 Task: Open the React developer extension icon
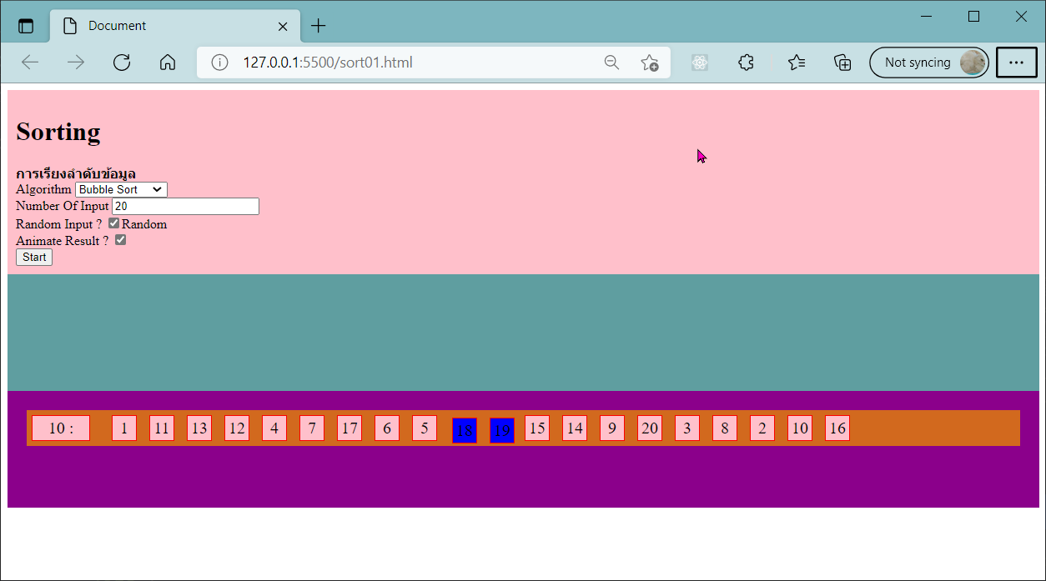click(700, 63)
